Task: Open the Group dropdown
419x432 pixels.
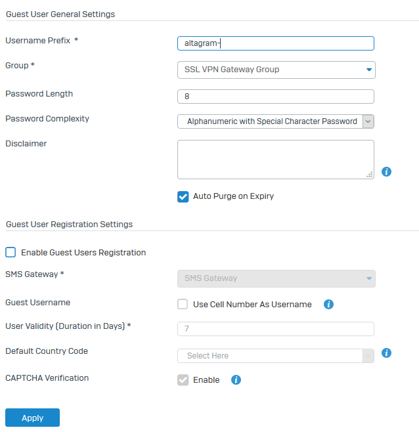Action: coord(276,70)
